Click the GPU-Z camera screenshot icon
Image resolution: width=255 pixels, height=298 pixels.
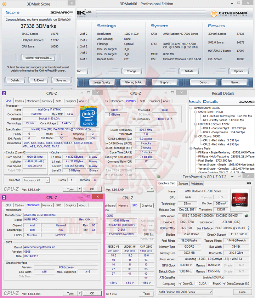(249, 183)
